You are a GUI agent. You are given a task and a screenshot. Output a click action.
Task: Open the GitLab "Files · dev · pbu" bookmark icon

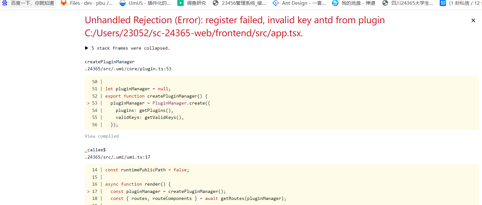[x=64, y=3]
